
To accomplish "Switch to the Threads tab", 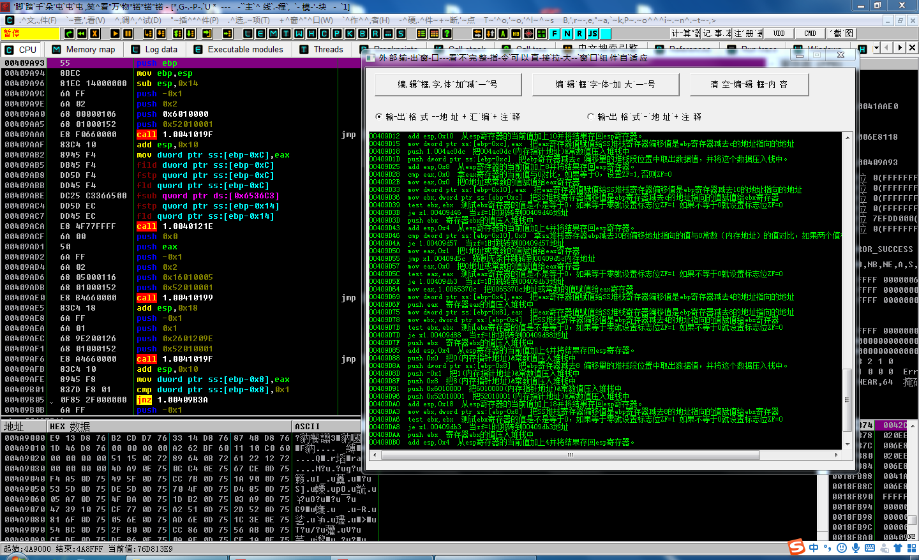I will [321, 49].
